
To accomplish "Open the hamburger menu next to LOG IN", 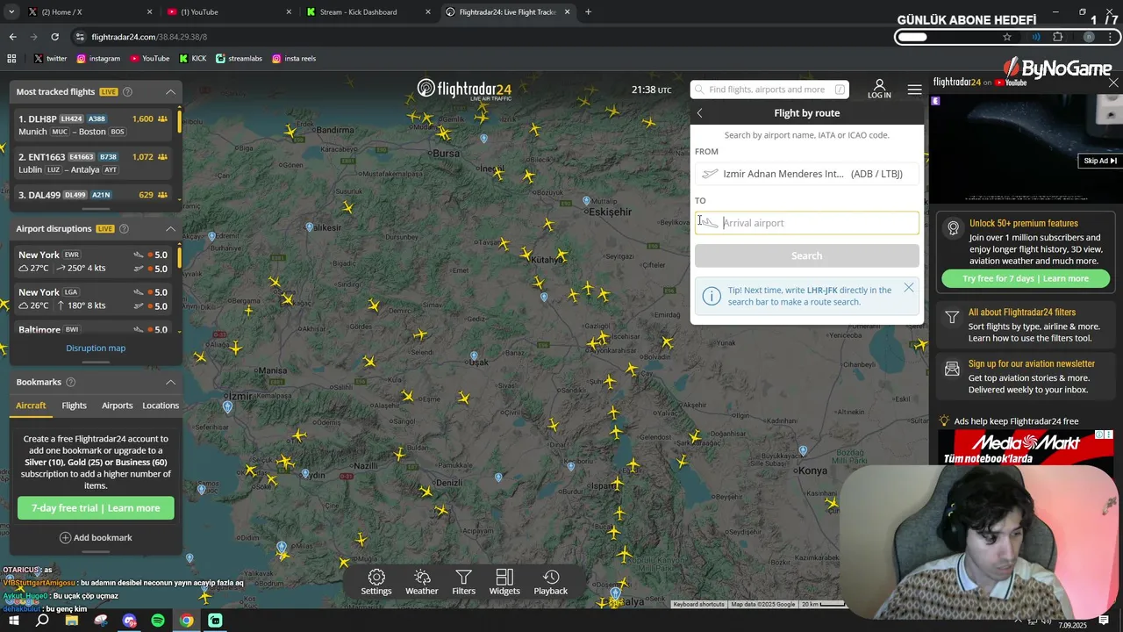I will (x=914, y=89).
